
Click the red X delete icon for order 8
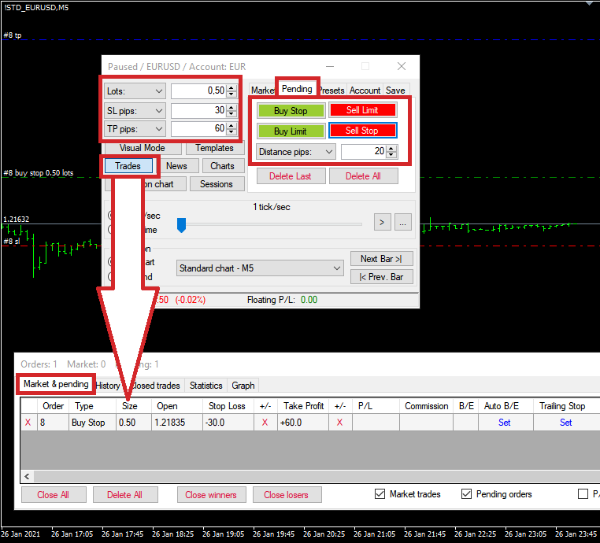coord(28,423)
